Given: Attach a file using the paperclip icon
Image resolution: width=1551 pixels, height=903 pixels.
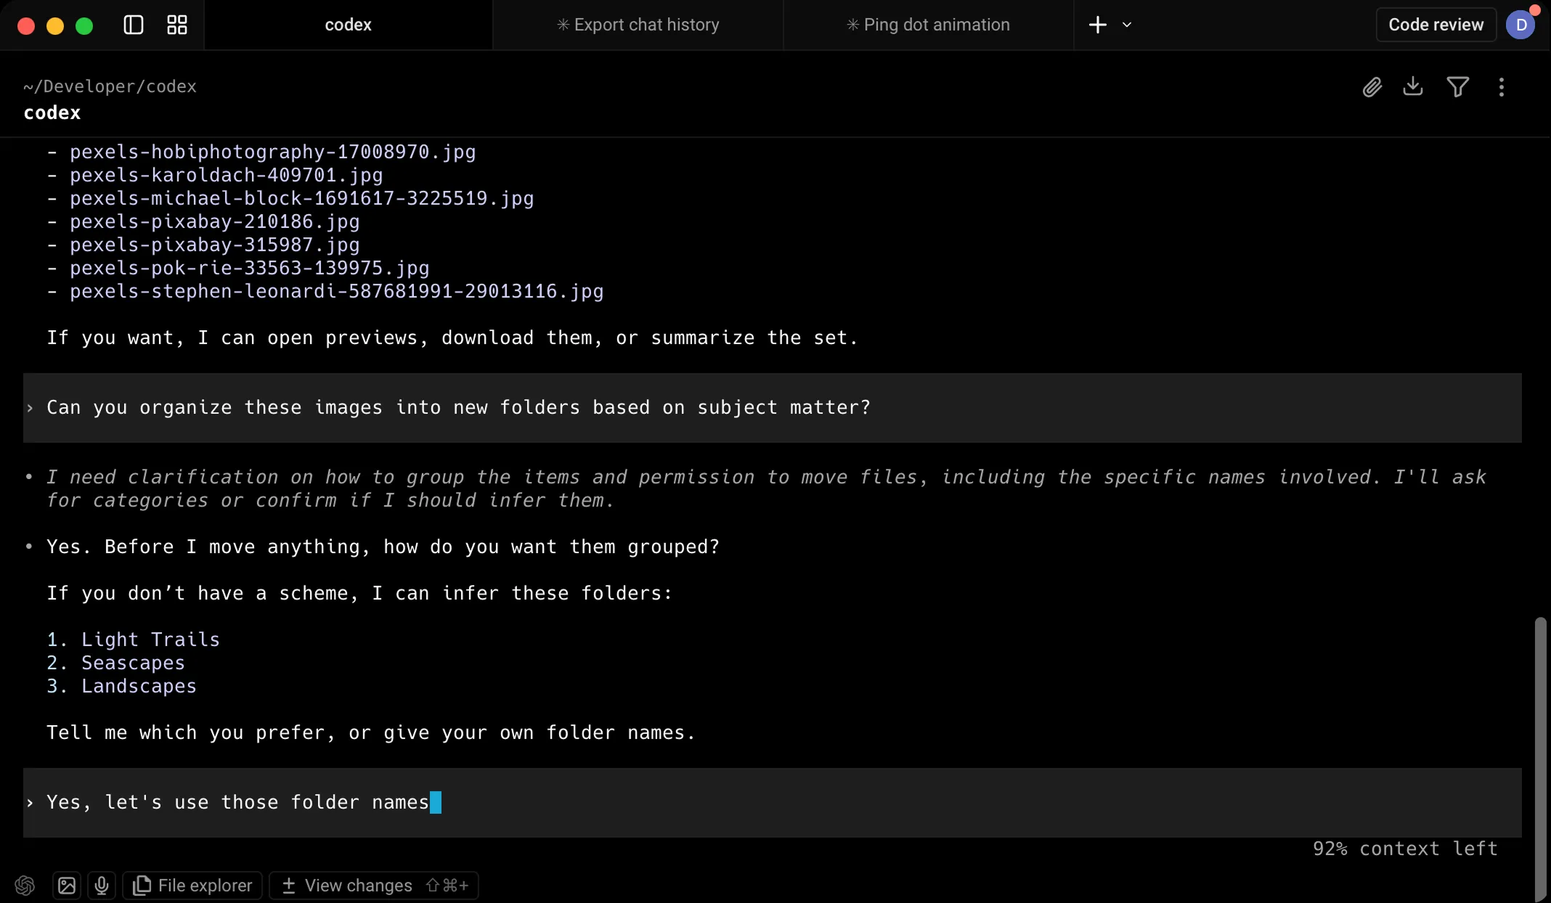Looking at the screenshot, I should pos(1372,86).
